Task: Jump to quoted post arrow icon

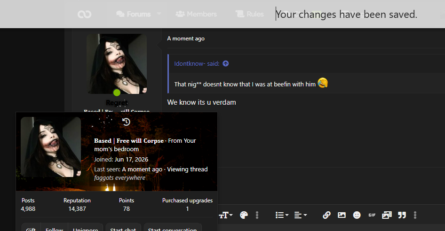Action: (226, 63)
